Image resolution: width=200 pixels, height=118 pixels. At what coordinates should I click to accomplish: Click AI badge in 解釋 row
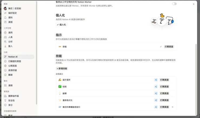coord(156,93)
